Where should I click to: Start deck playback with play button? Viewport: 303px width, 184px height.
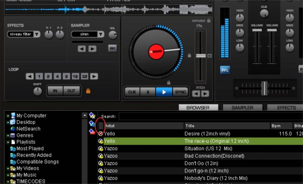(164, 92)
